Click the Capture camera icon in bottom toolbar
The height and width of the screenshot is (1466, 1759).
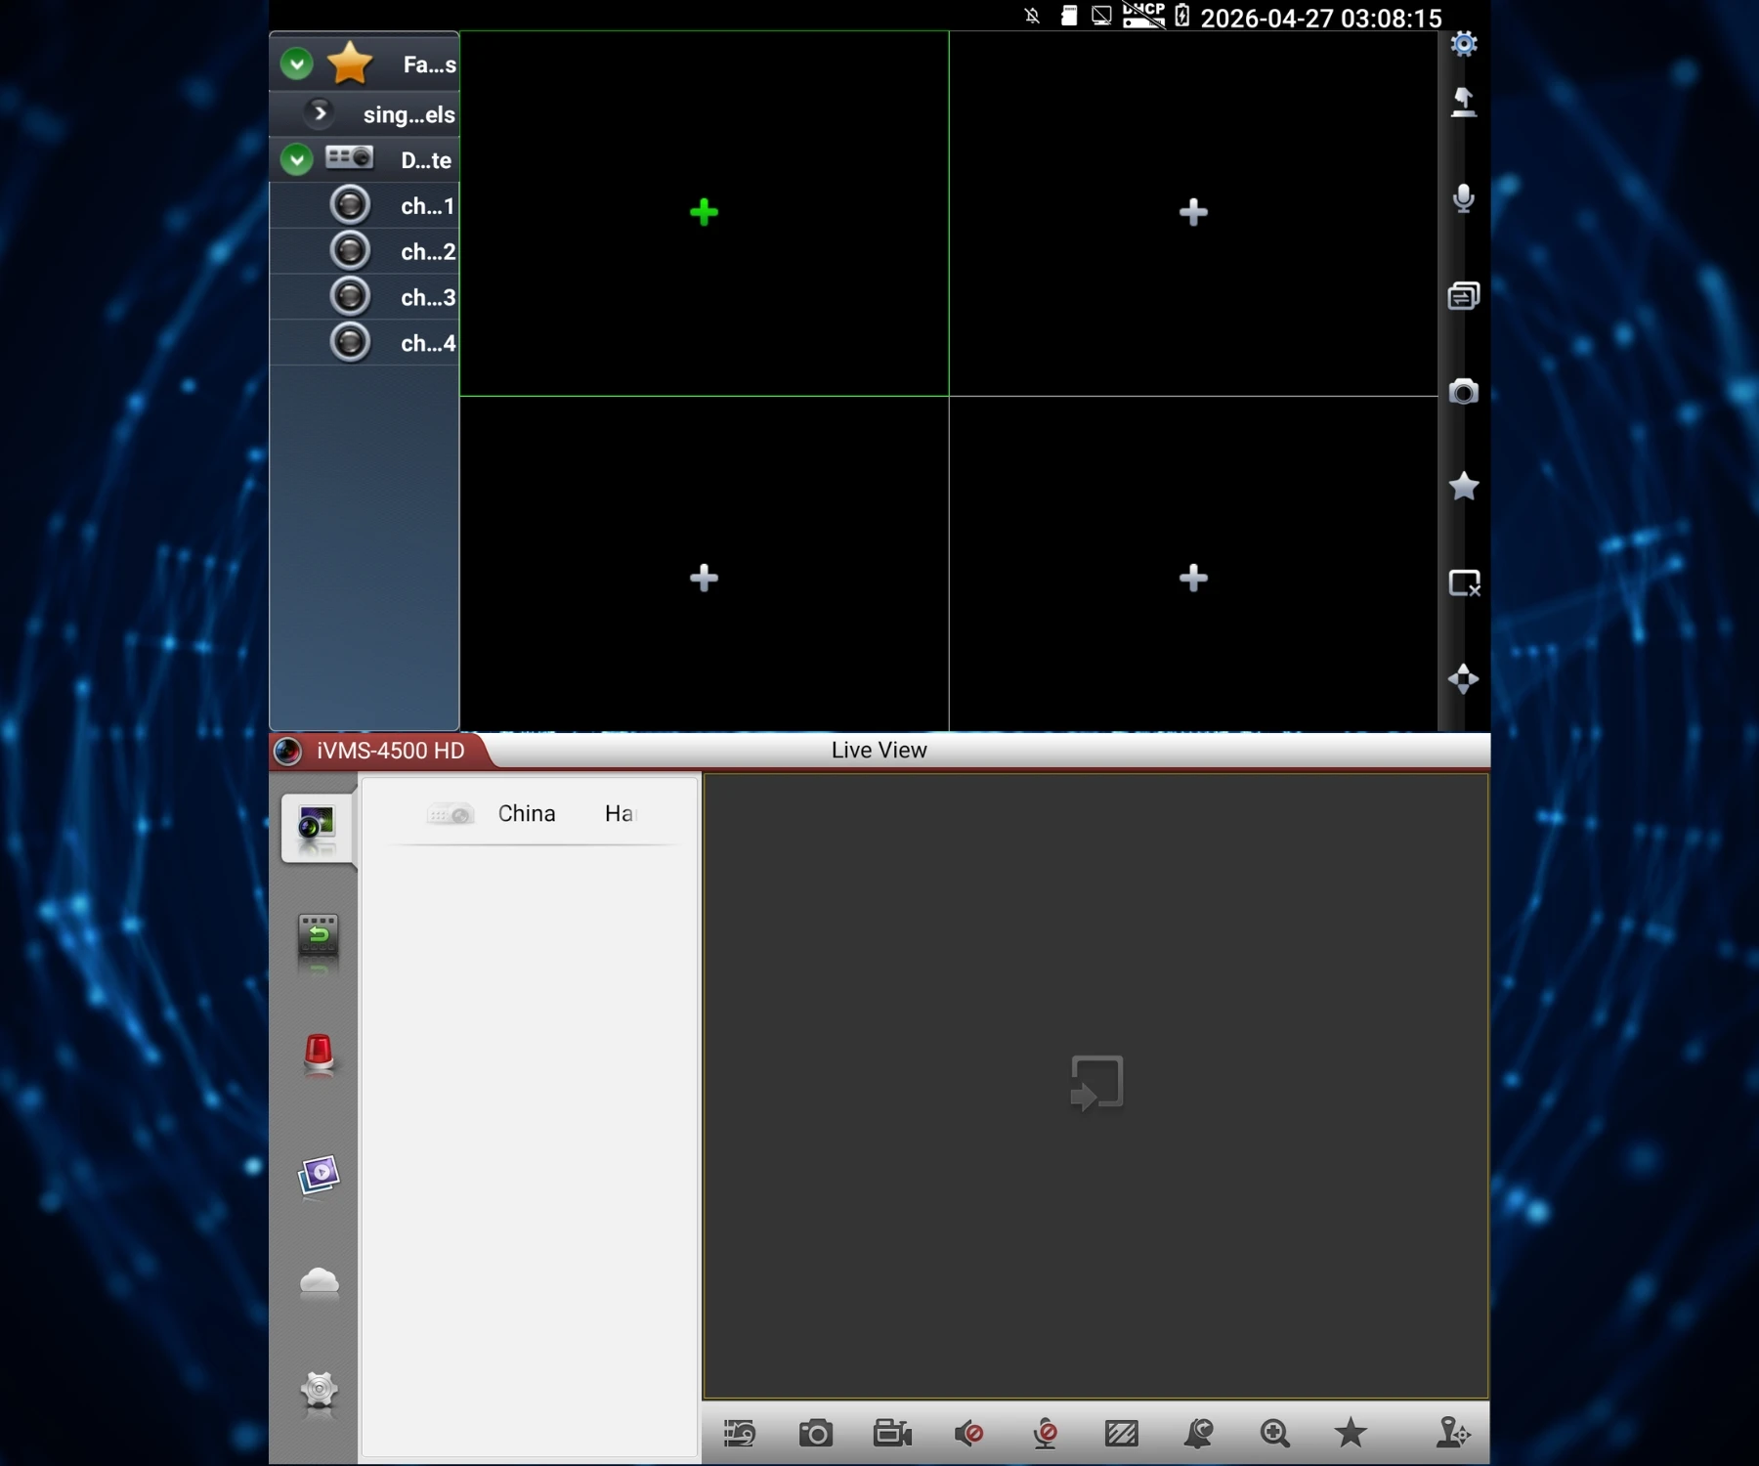click(816, 1434)
